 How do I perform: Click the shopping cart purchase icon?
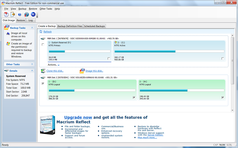click(33, 14)
